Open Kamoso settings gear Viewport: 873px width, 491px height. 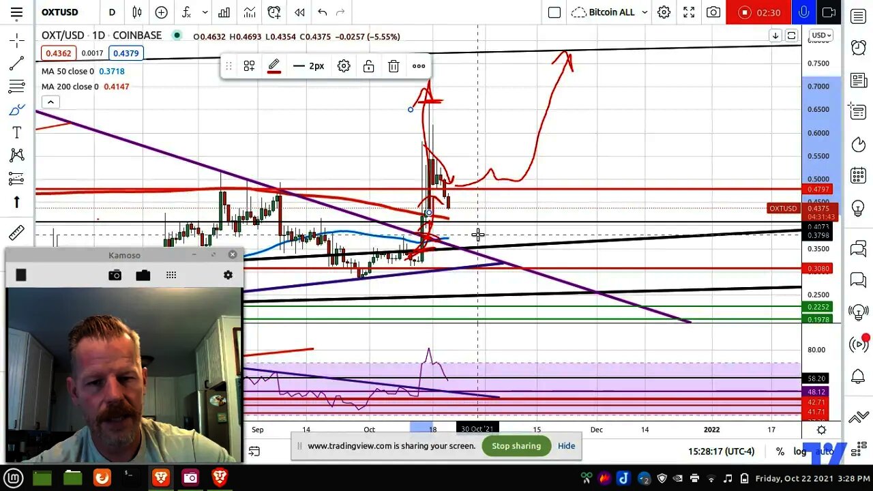pyautogui.click(x=228, y=275)
